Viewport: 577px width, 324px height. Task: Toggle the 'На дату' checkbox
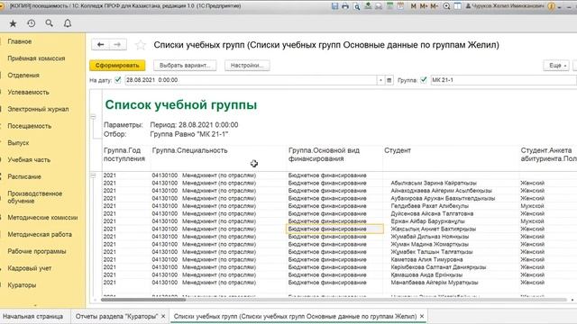coord(118,80)
